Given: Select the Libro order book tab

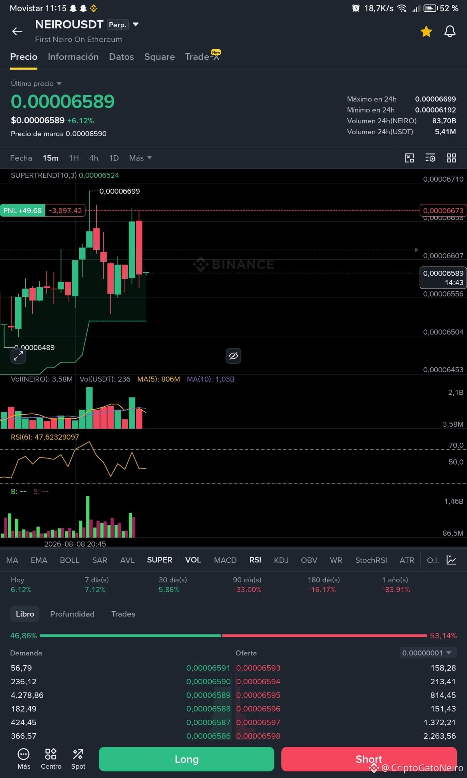Looking at the screenshot, I should point(25,614).
